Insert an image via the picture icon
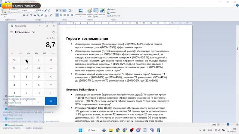 point(81,11)
